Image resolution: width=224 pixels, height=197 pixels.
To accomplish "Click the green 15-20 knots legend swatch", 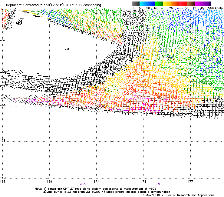I will tap(159, 4).
